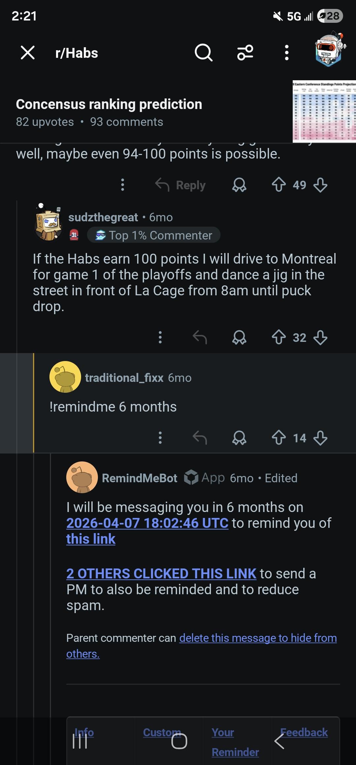Click the 2 OTHERS CLICKED THIS LINK link
Screen dimensions: 356x765
coord(161,574)
